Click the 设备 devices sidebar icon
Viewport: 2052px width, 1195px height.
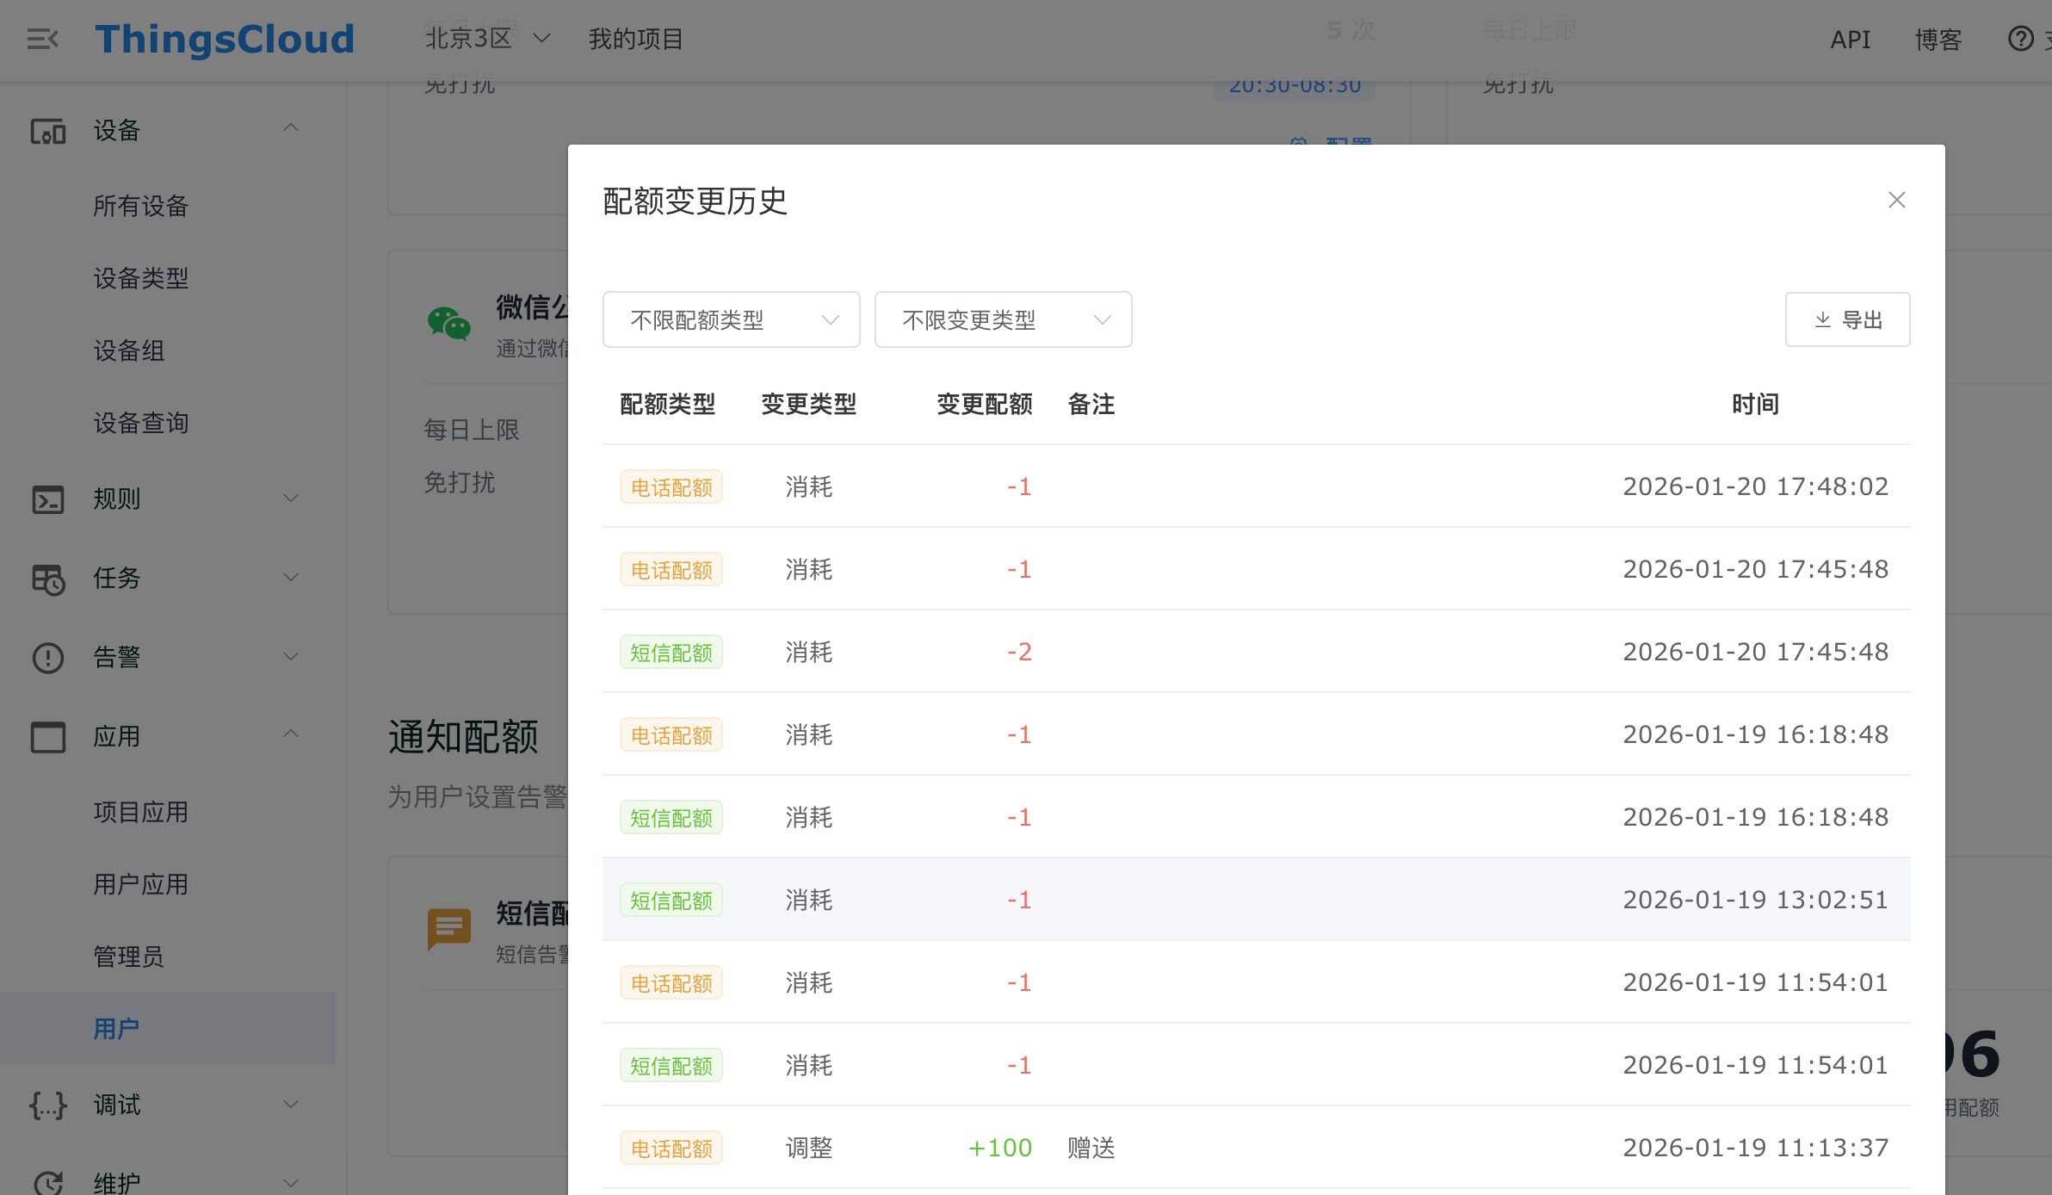(x=48, y=132)
